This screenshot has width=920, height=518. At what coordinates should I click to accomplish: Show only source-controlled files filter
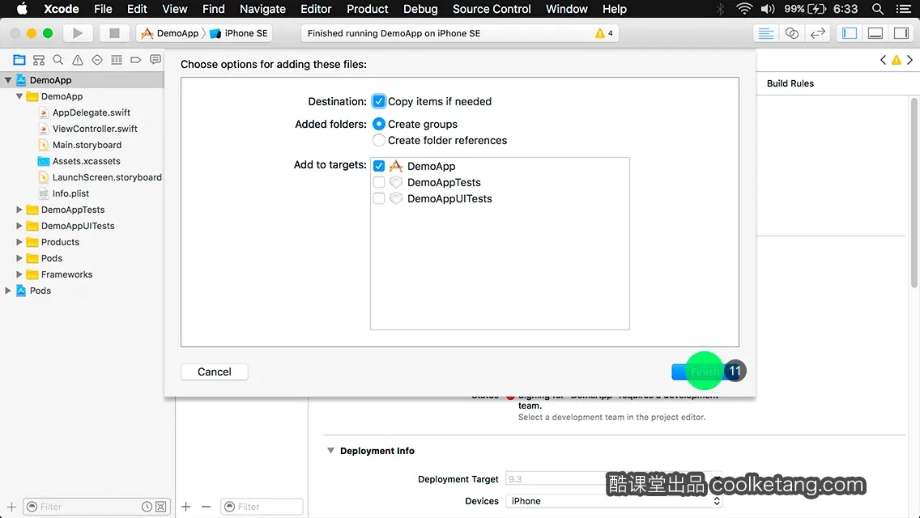[x=161, y=507]
